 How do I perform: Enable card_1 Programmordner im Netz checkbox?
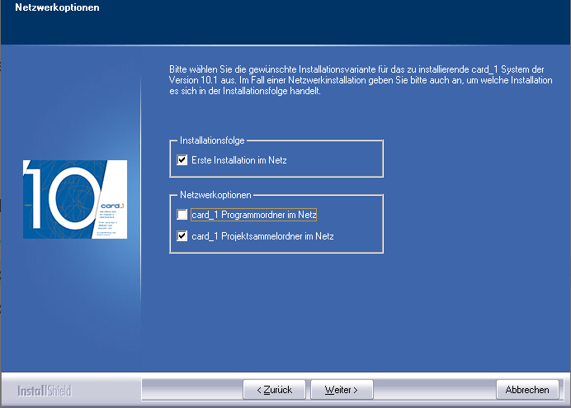click(182, 215)
